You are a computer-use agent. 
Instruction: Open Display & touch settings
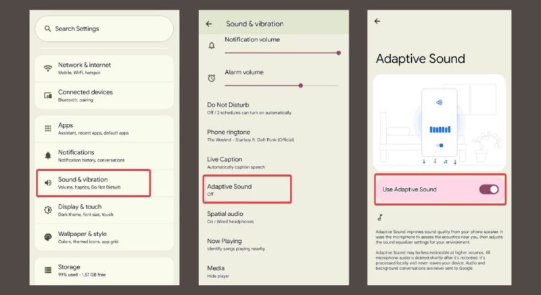tap(104, 210)
